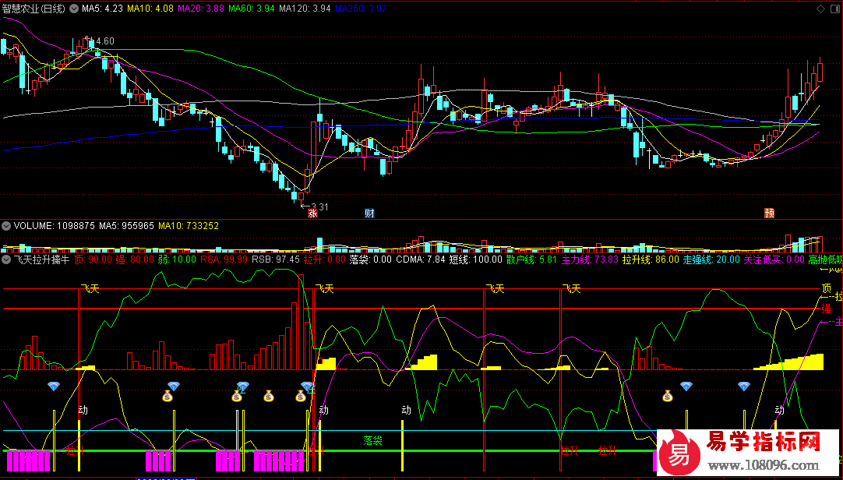Image resolution: width=843 pixels, height=480 pixels.
Task: Click the red 涨 marker below the candles
Action: (312, 214)
